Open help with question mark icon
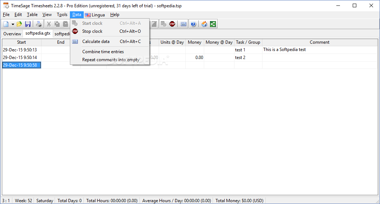This screenshot has height=204, width=380. coord(193,24)
